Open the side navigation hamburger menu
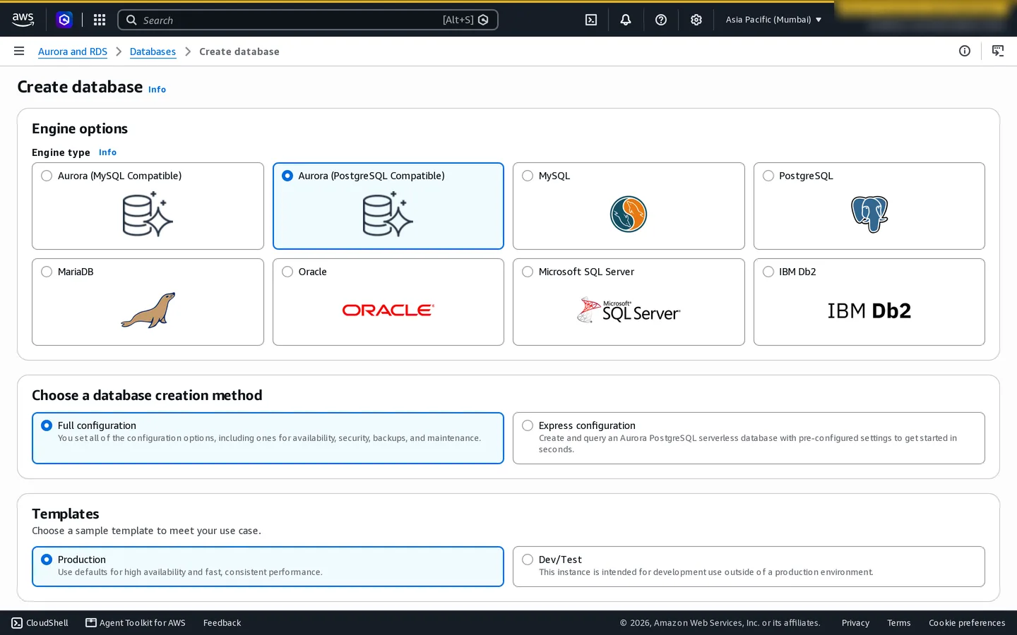1017x635 pixels. (19, 51)
